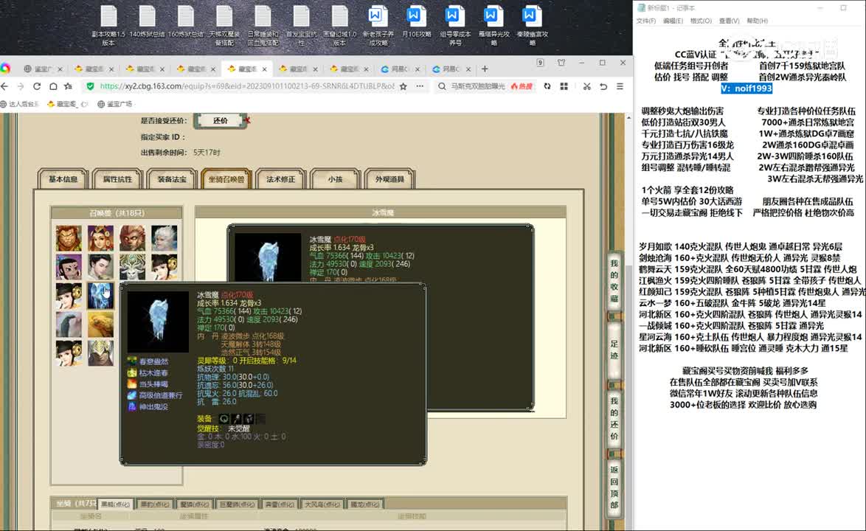Click the scissors screenshot tool in the browser
The image size is (866, 531).
pos(586,86)
